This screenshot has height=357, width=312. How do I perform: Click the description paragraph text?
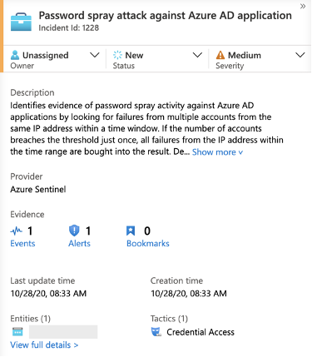[x=146, y=129]
